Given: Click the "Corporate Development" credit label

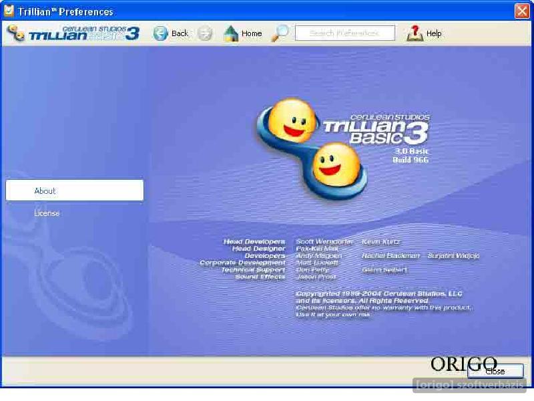Looking at the screenshot, I should [x=242, y=263].
